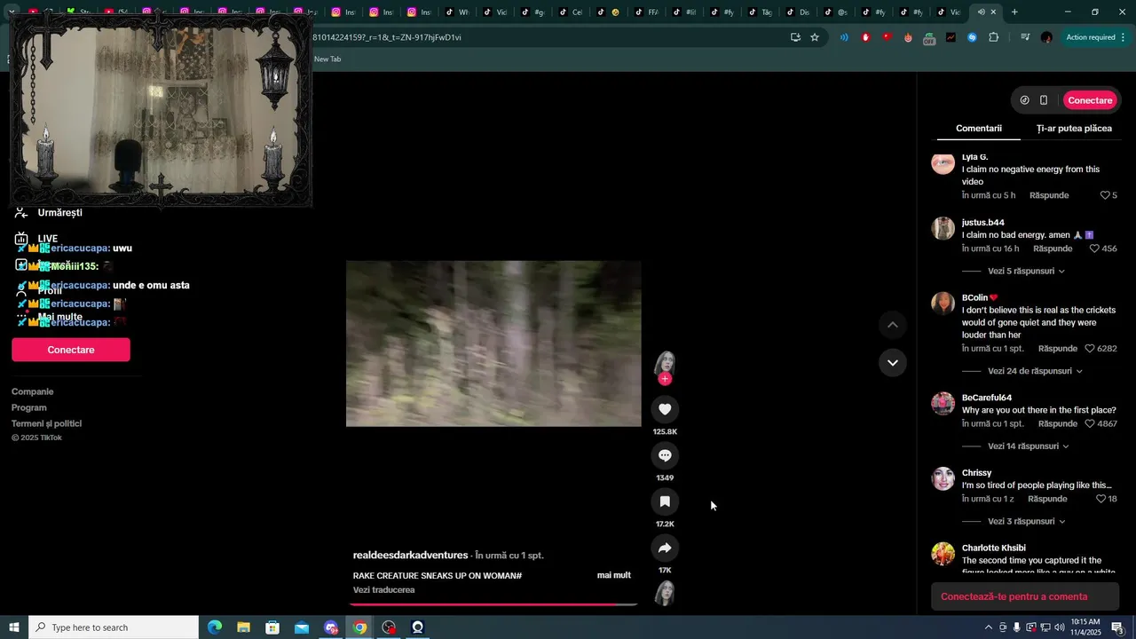The width and height of the screenshot is (1136, 639).
Task: Share the video using arrow icon
Action: coord(665,548)
